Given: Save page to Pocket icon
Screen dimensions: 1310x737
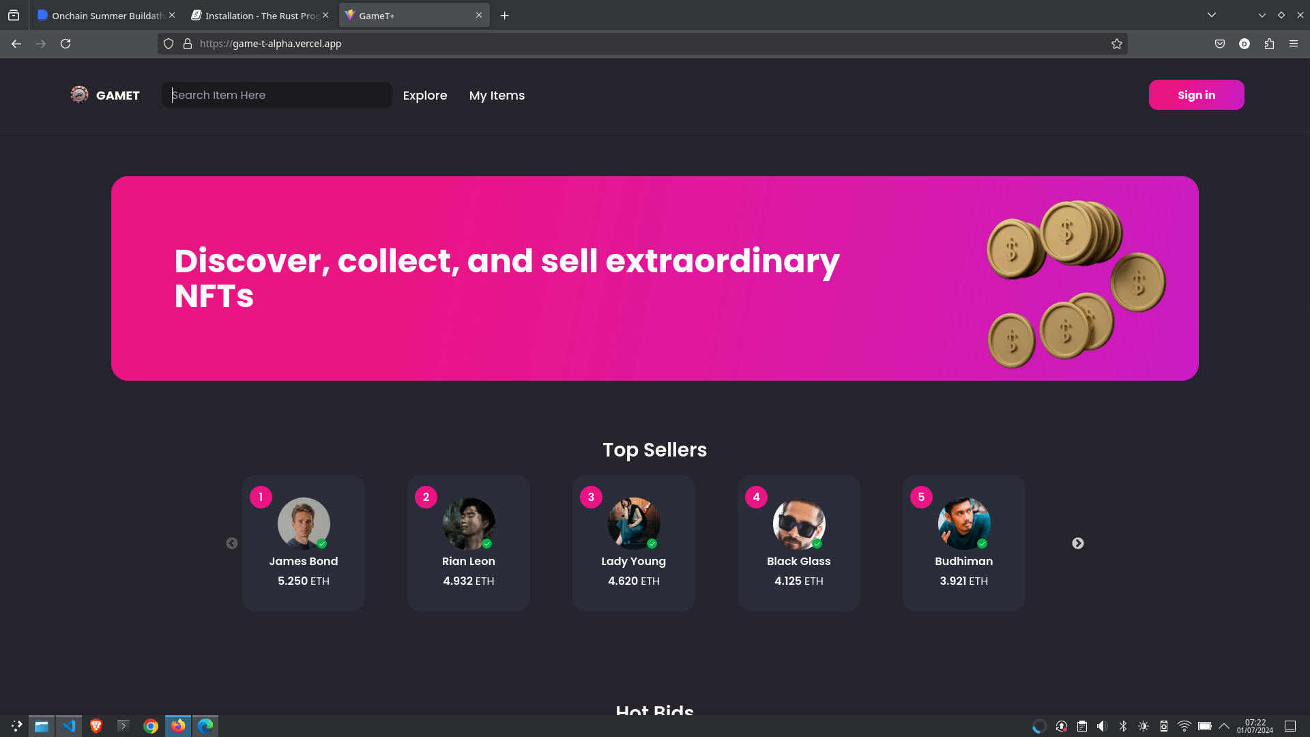Looking at the screenshot, I should click(1220, 44).
